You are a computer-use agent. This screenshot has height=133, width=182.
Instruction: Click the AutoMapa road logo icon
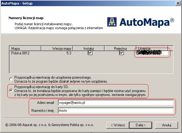click(112, 22)
